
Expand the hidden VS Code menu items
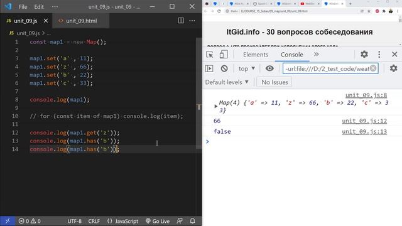click(x=55, y=7)
